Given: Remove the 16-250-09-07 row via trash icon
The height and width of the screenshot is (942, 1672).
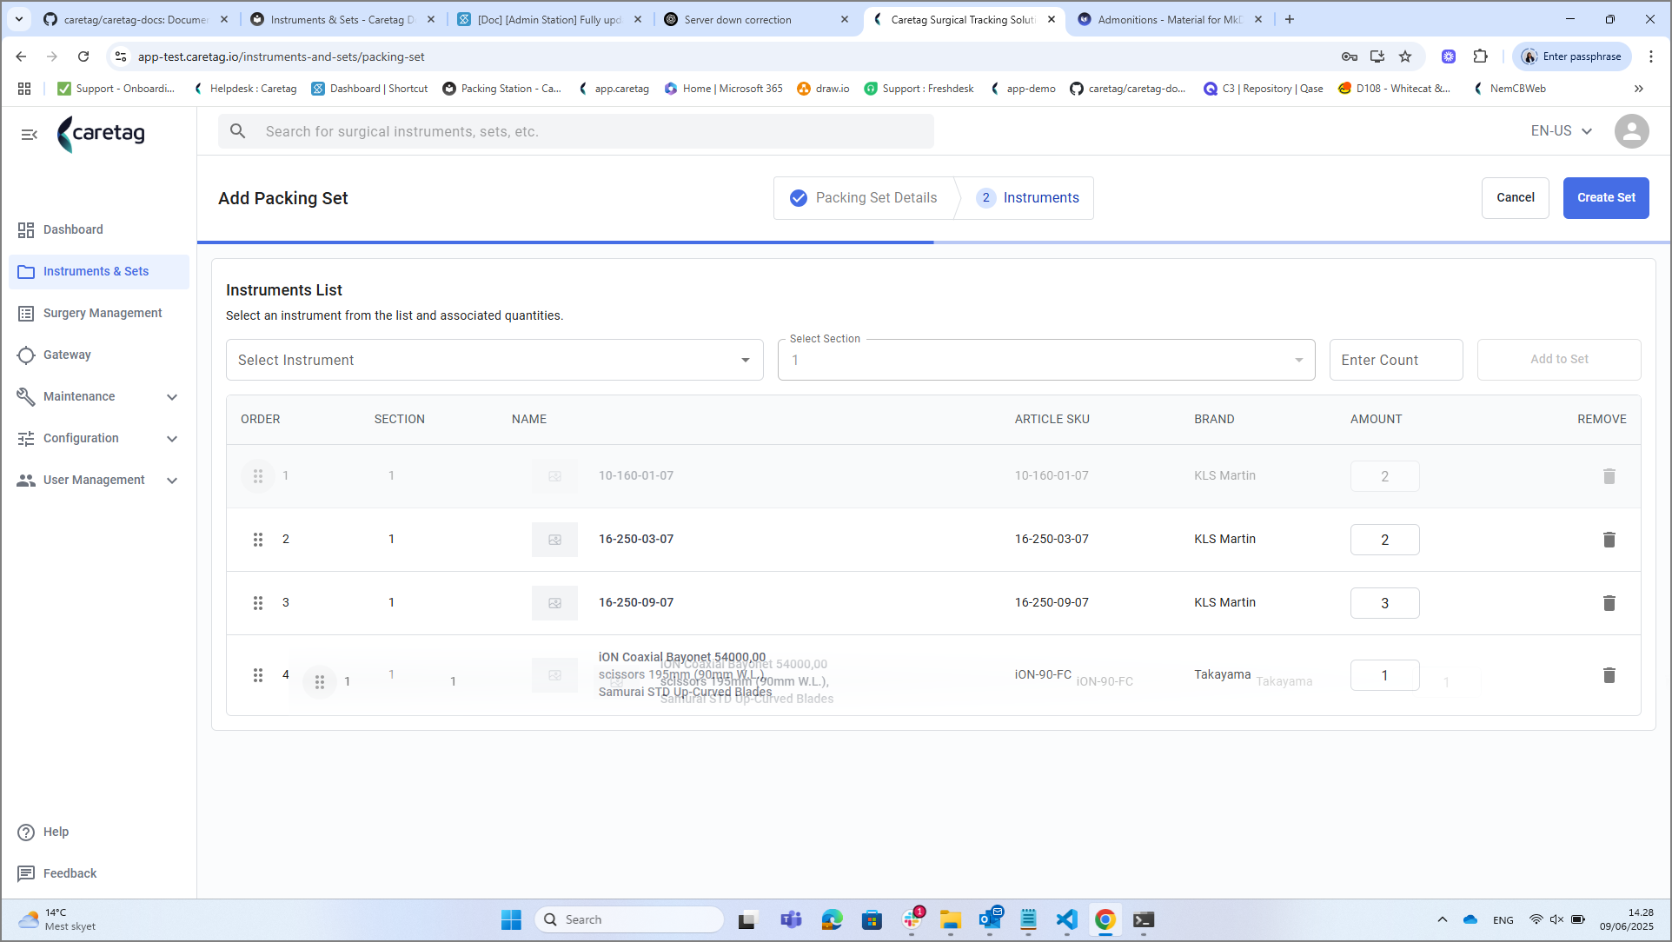Looking at the screenshot, I should (1609, 603).
